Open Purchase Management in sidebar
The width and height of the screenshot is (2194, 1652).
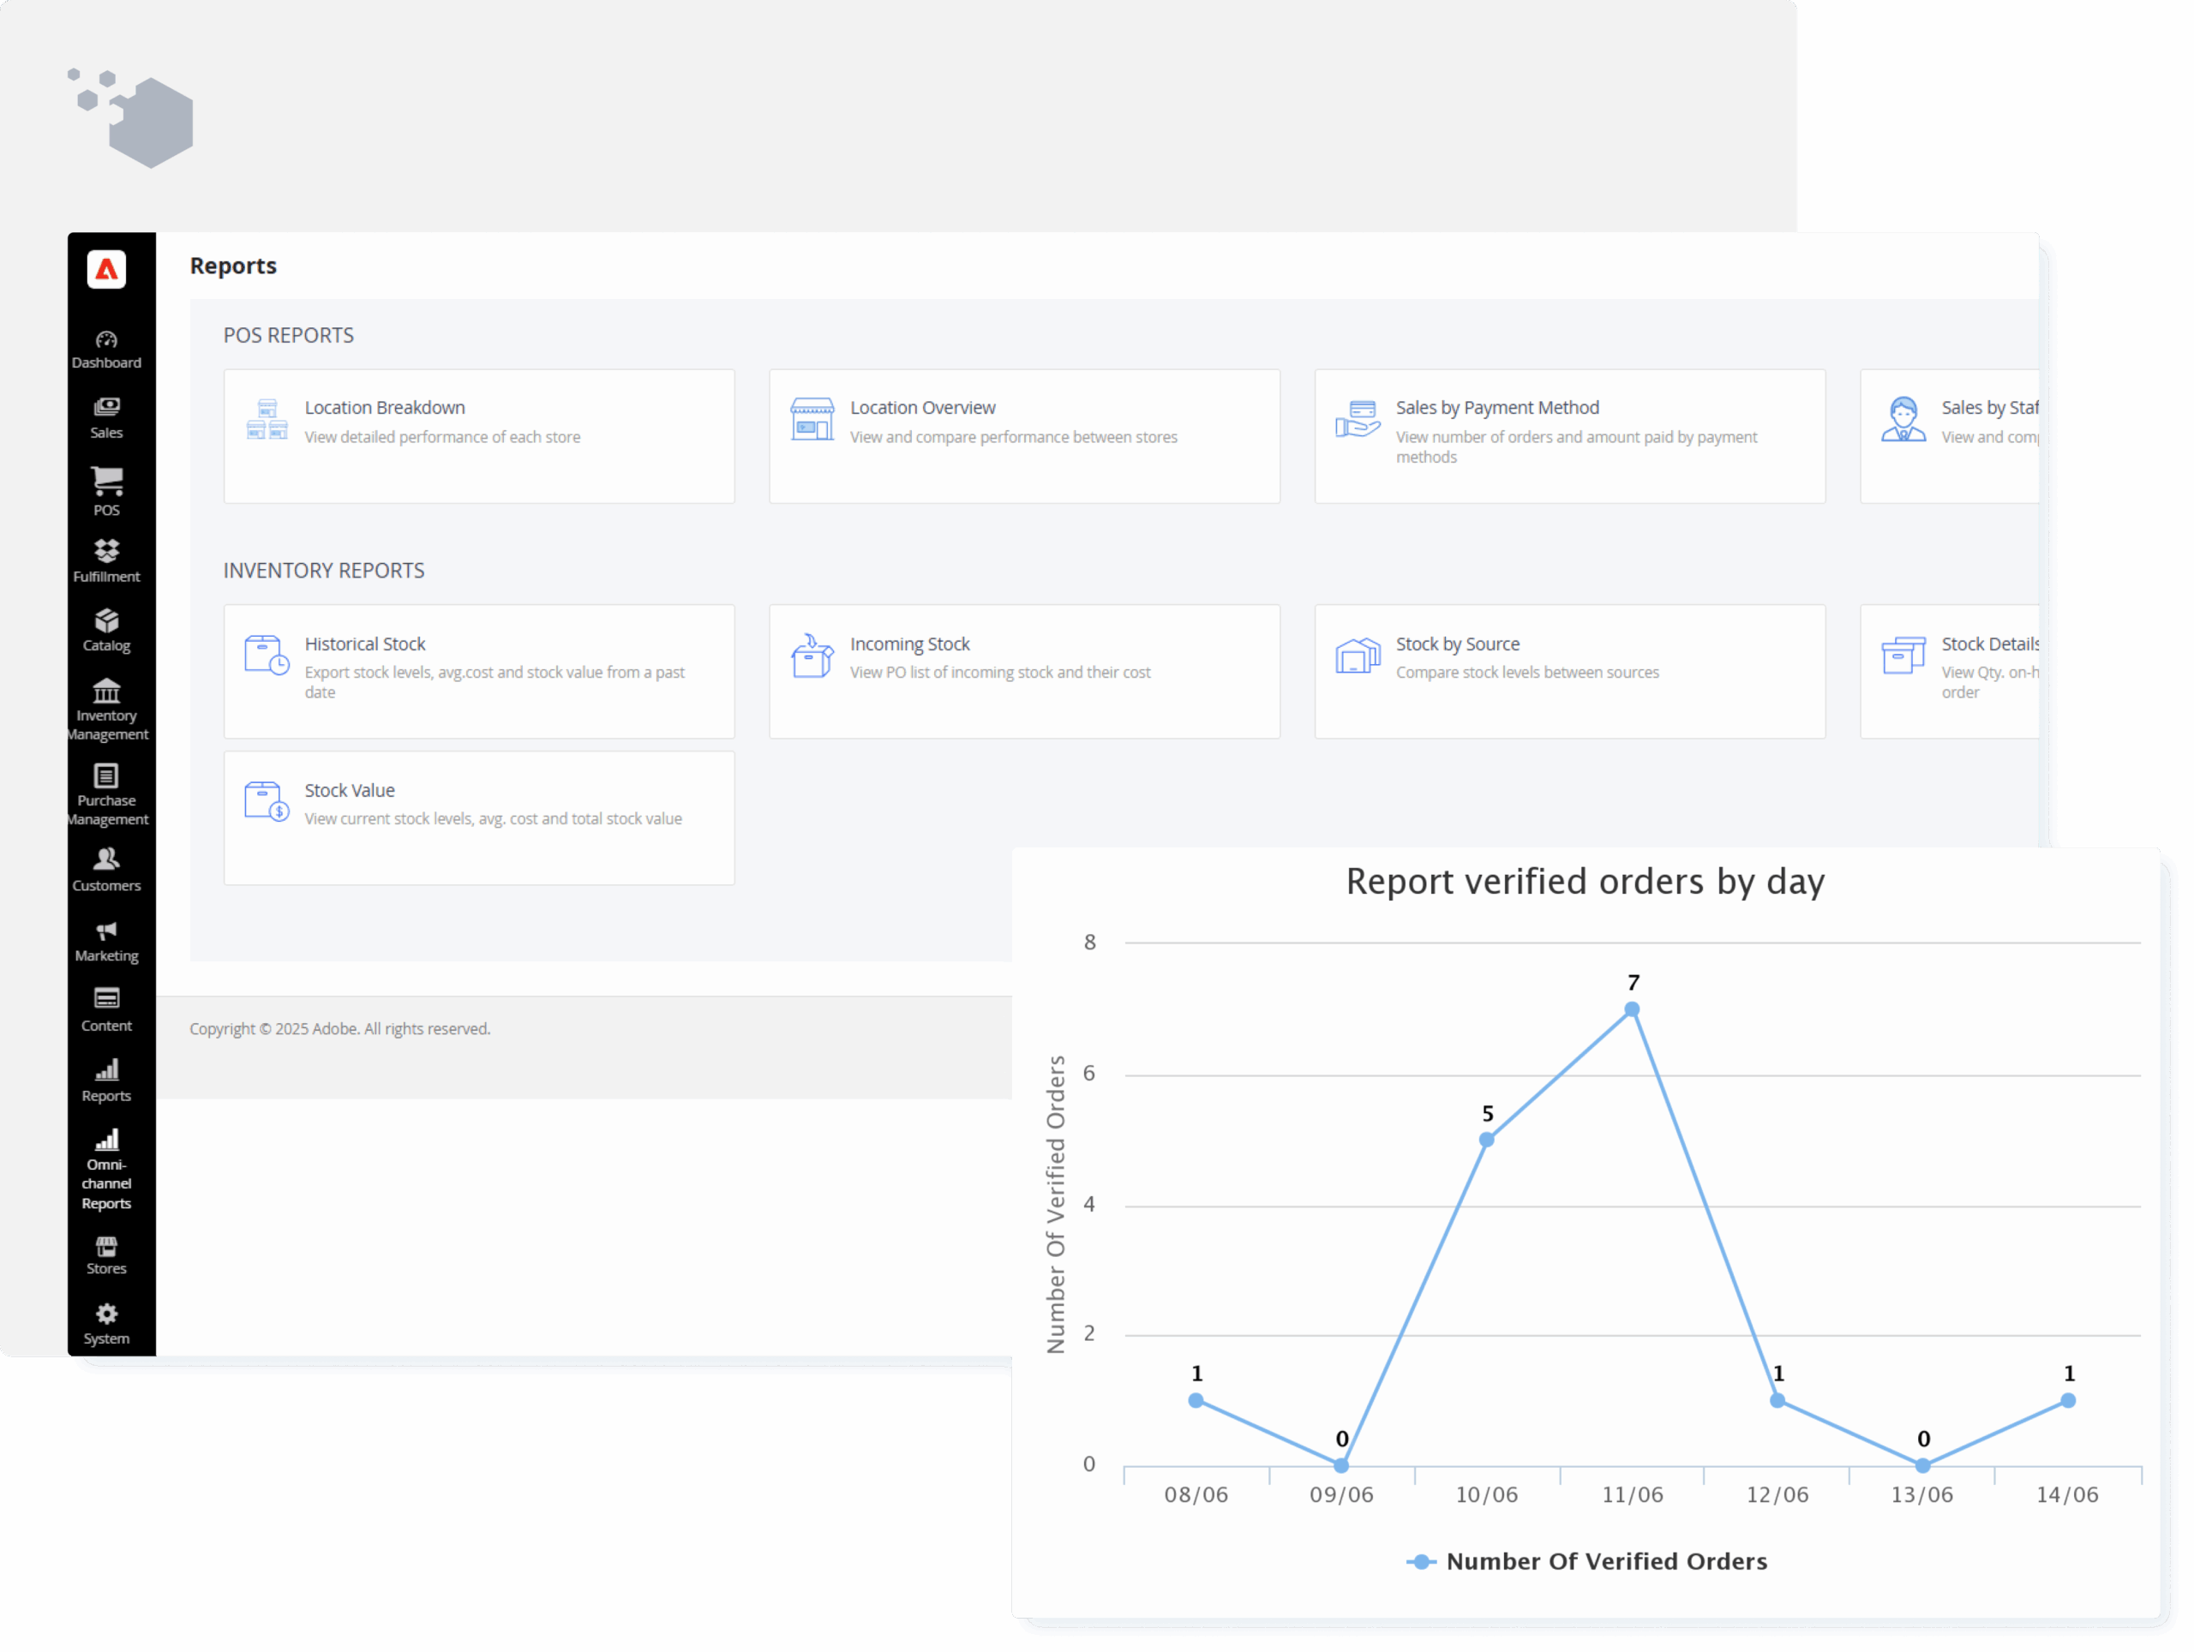point(106,796)
